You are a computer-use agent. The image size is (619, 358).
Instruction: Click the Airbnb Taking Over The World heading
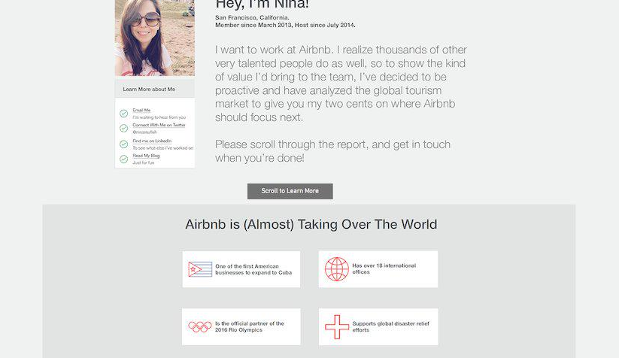click(x=311, y=224)
